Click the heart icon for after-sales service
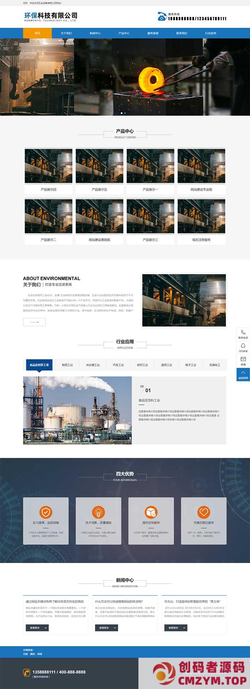Image resolution: width=250 pixels, height=689 pixels. pyautogui.click(x=204, y=512)
